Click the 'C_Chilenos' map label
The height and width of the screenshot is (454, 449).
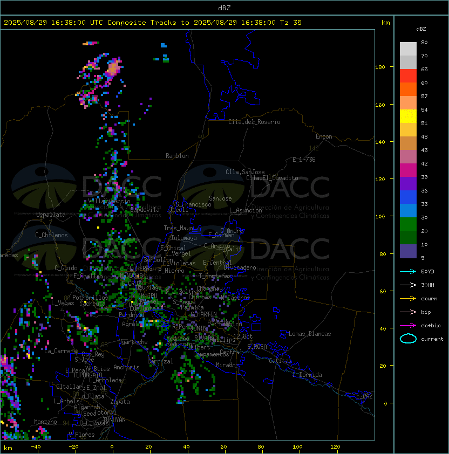[x=51, y=235]
